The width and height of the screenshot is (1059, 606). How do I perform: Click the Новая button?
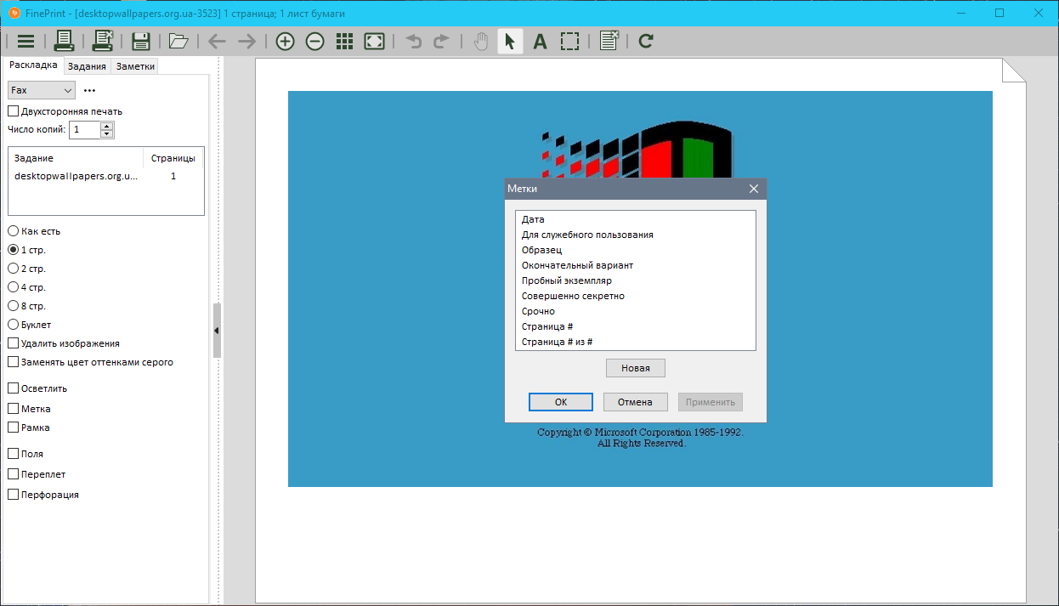point(636,368)
